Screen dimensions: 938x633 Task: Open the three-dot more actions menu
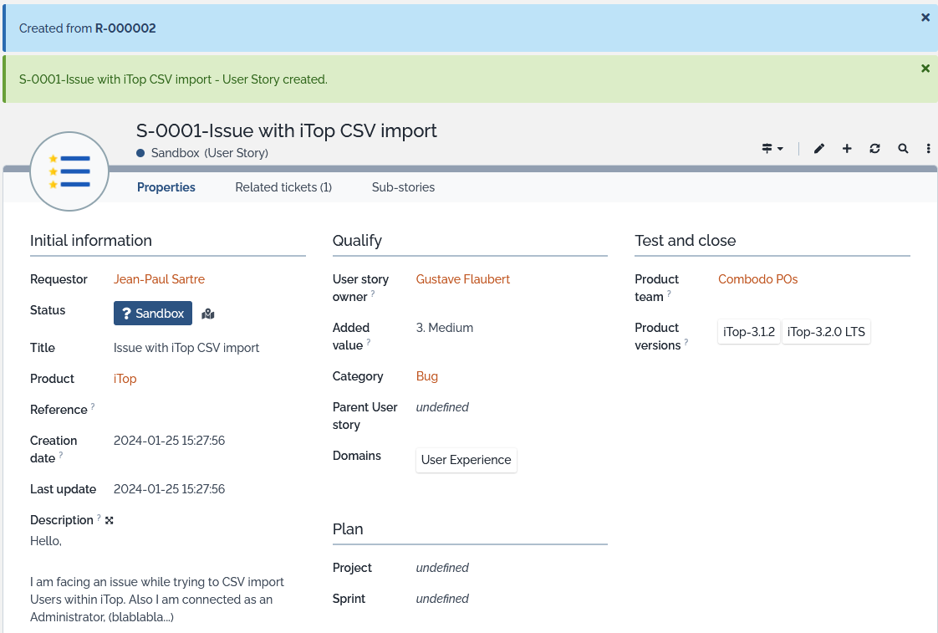[x=929, y=149]
